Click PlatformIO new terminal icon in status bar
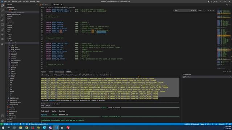The height and width of the screenshot is (130, 232). [27, 124]
